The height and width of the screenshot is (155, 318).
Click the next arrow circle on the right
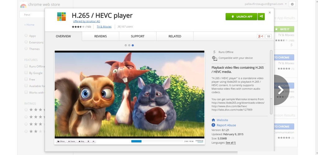coord(281,90)
